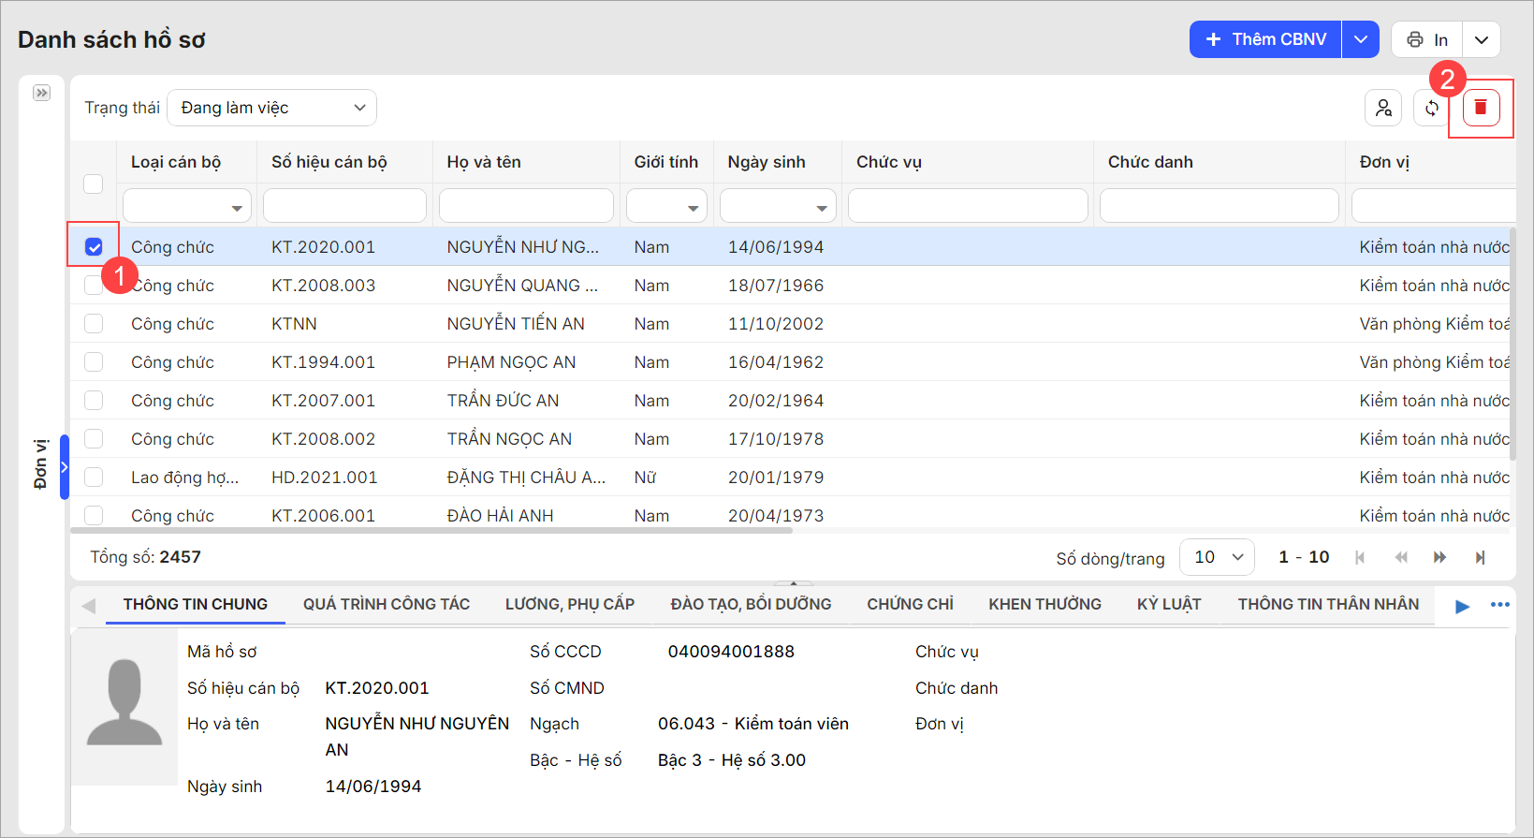Click the In print button
Screen dimensions: 1534x838
tap(1427, 39)
